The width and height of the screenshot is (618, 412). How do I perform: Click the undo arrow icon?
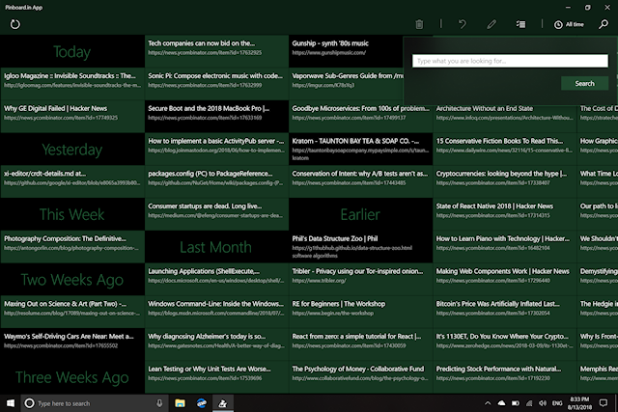coord(463,24)
